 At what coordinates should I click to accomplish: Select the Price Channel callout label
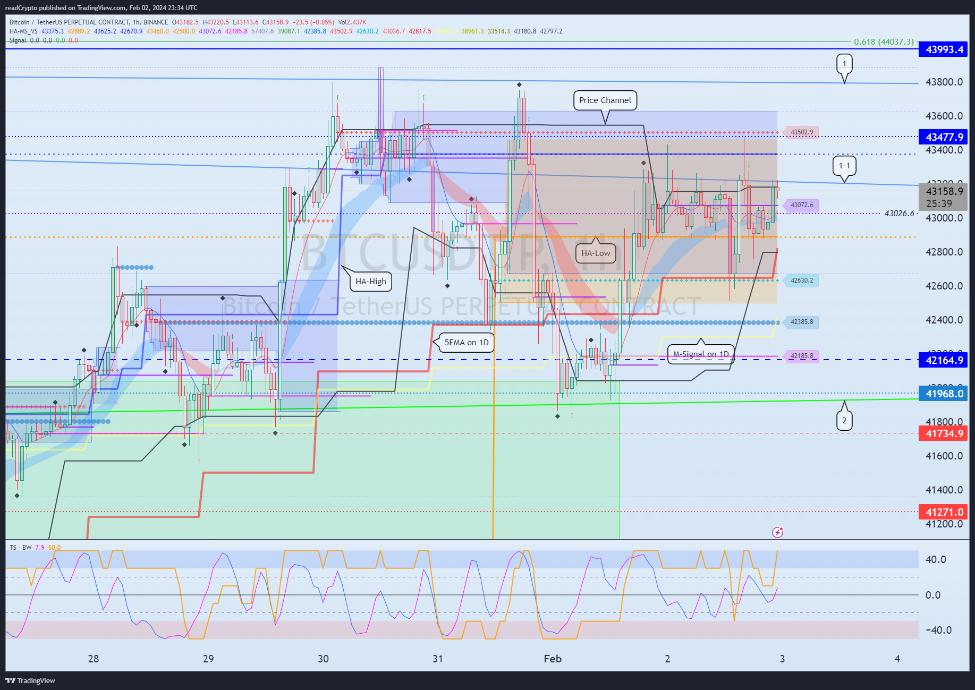pos(605,100)
